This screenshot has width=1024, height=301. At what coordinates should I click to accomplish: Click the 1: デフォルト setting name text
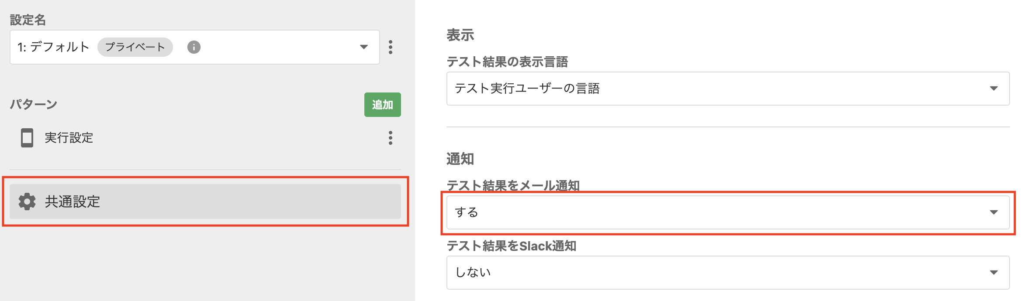click(53, 47)
